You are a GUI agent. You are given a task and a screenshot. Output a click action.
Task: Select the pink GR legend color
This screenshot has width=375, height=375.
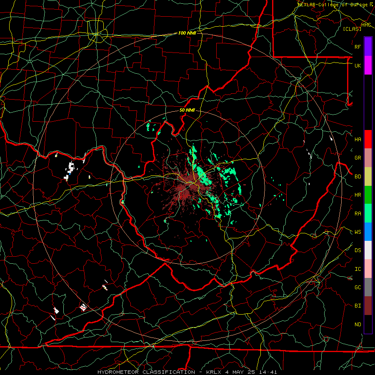coord(368,157)
